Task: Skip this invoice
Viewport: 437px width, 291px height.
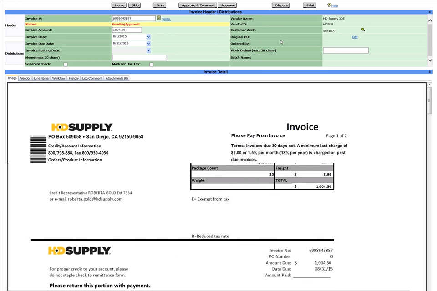Action: [135, 5]
